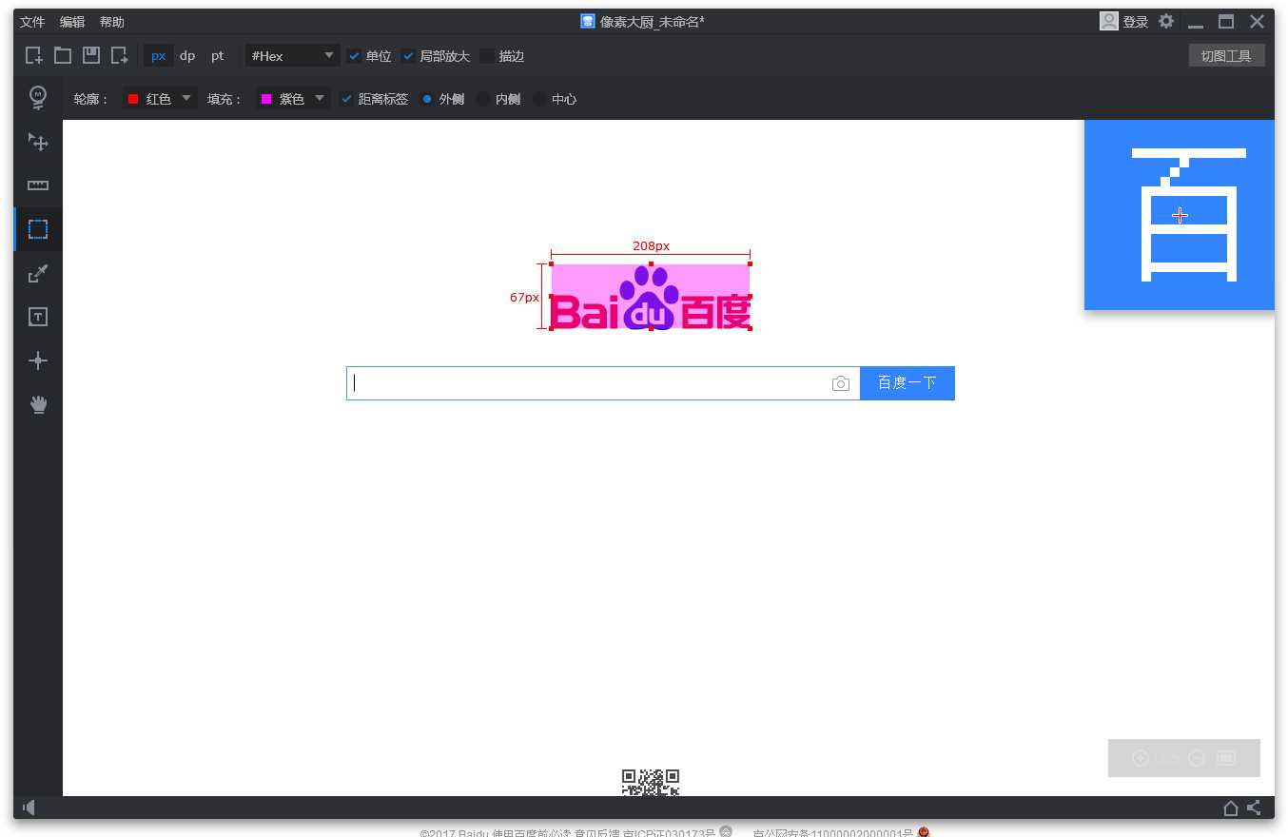The width and height of the screenshot is (1288, 837).
Task: Click the purple fill color swatch
Action: coord(266,99)
